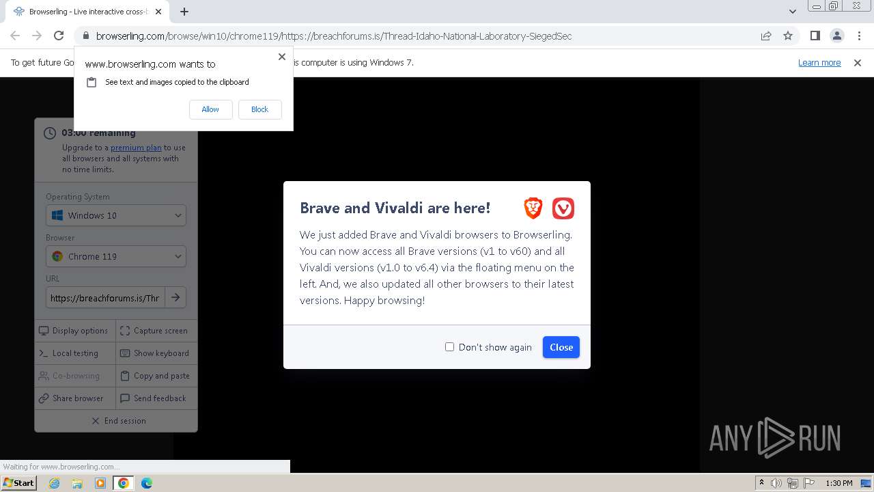874x492 pixels.
Task: Click the browser forward arrow
Action: [37, 36]
